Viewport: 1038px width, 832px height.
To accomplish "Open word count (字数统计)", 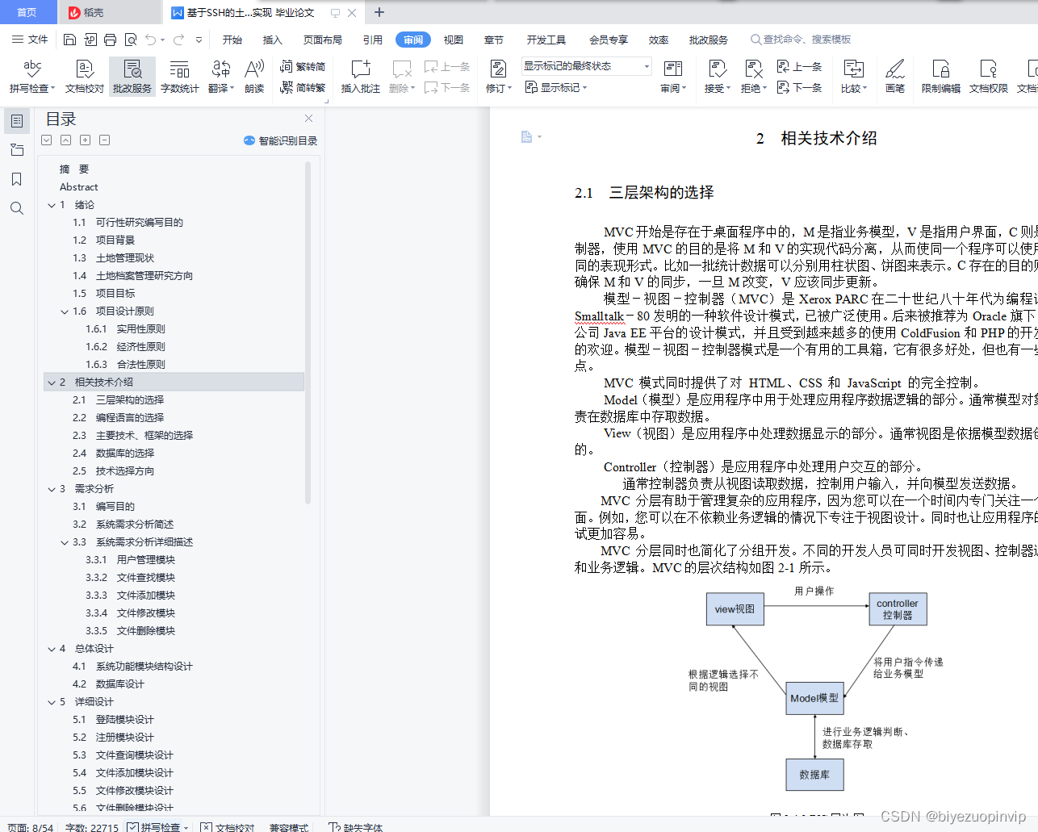I will pos(179,77).
